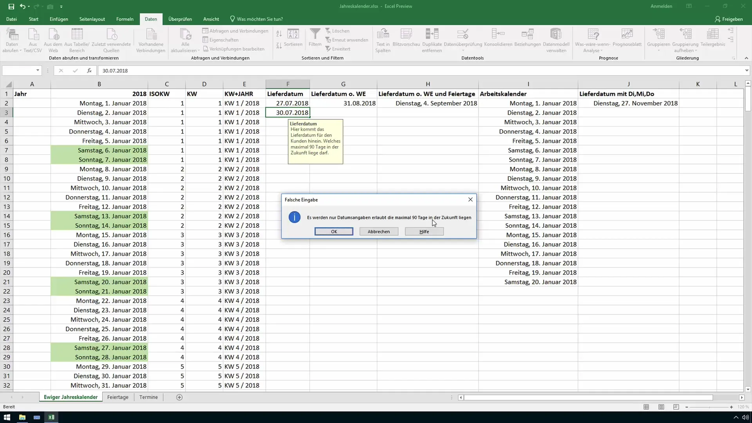Click the Erweitert filter option
Image resolution: width=752 pixels, height=423 pixels.
pos(338,49)
